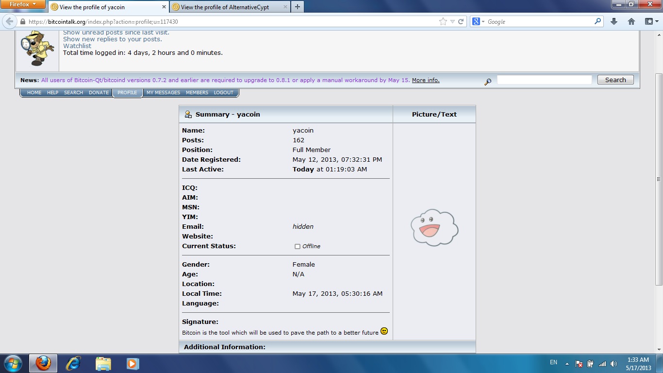Screen dimensions: 663x373
Task: Click the 'May 12, 2013, 07:32:31 PM' date
Action: click(337, 159)
